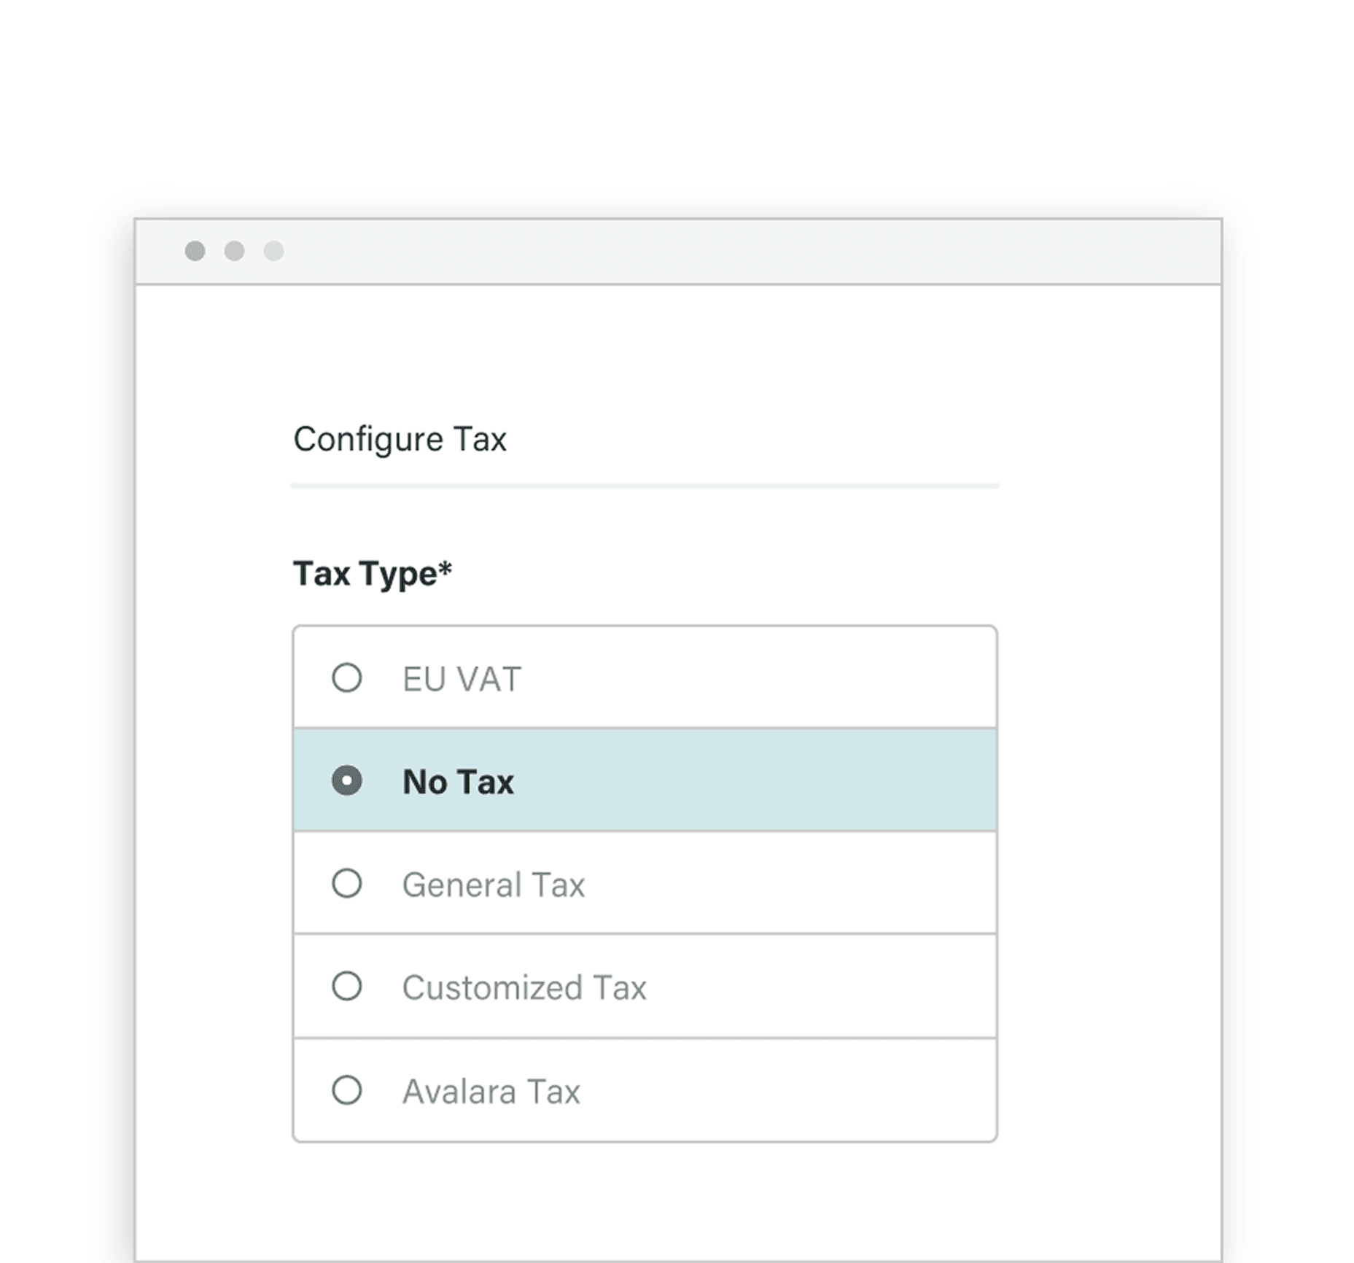Viewport: 1354px width, 1263px height.
Task: Enable the Avalara Tax radio button
Action: [348, 1091]
